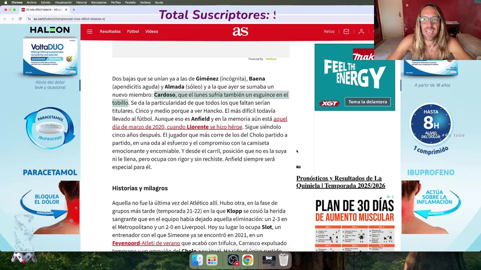Click the HALEON logo on left ad
The width and height of the screenshot is (481, 270).
pos(50,30)
